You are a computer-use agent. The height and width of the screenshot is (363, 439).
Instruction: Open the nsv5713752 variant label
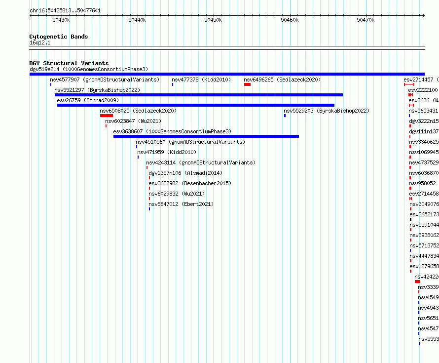[x=424, y=245]
